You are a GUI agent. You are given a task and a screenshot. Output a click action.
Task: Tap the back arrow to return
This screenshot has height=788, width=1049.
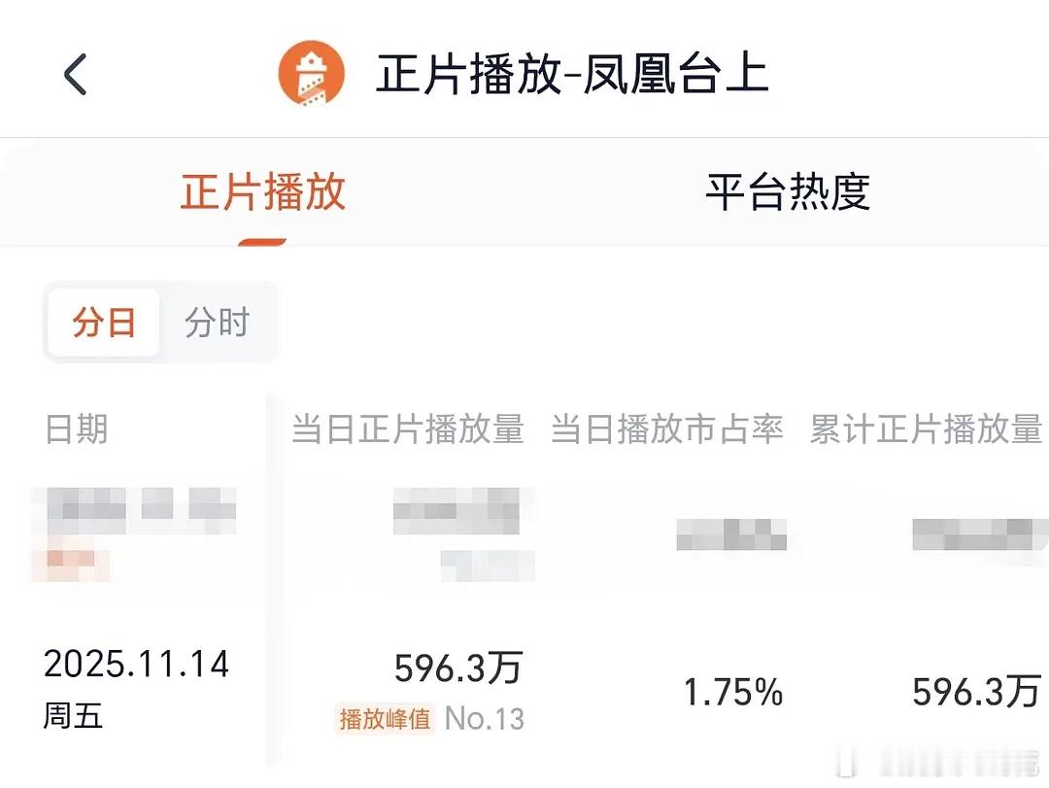[x=77, y=73]
